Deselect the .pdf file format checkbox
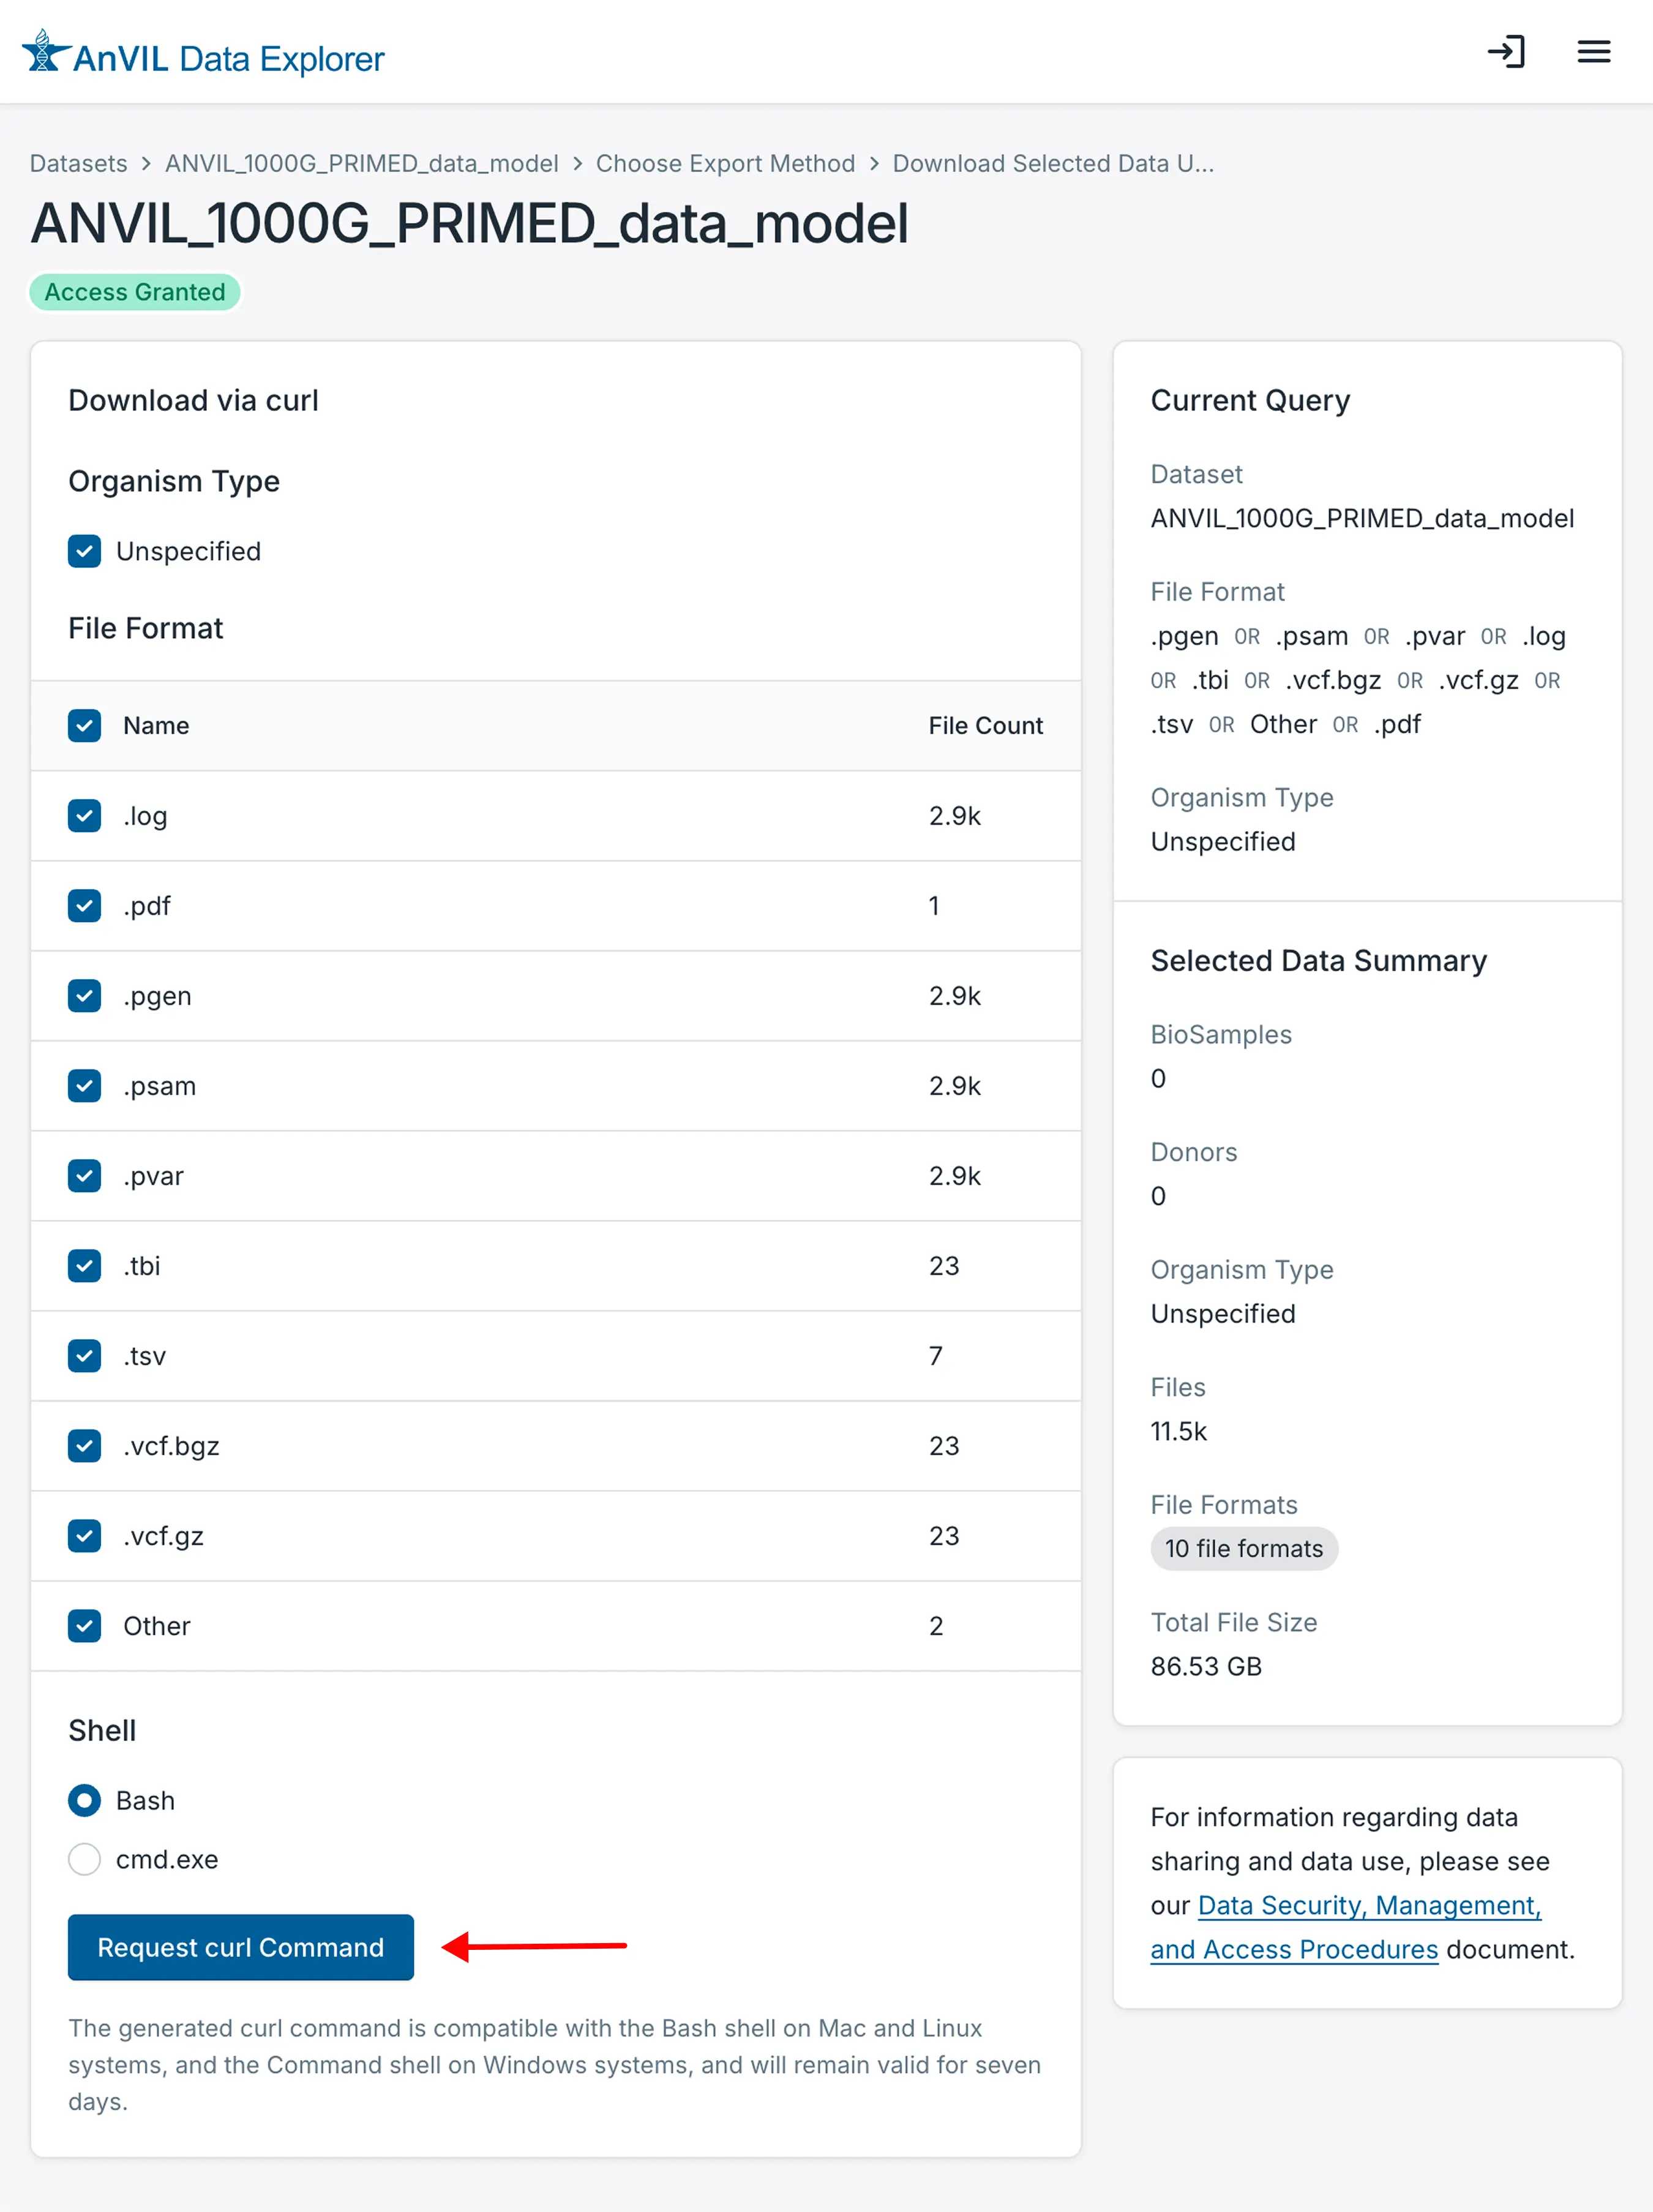 point(85,905)
